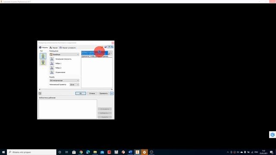The width and height of the screenshot is (276, 155).
Task: Click the icon right of the save icon
Action: coord(109,47)
